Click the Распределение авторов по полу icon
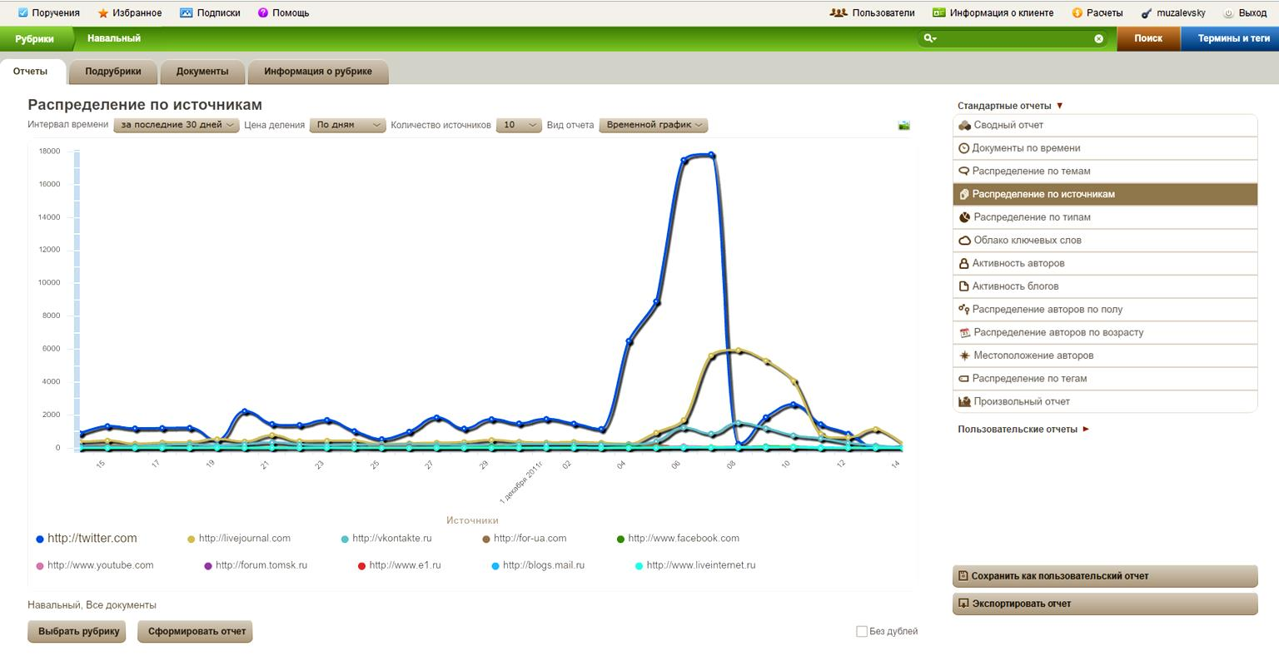 (964, 309)
